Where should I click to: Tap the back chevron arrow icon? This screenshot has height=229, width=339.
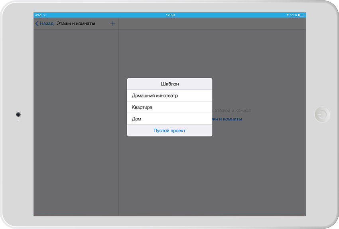pyautogui.click(x=37, y=23)
